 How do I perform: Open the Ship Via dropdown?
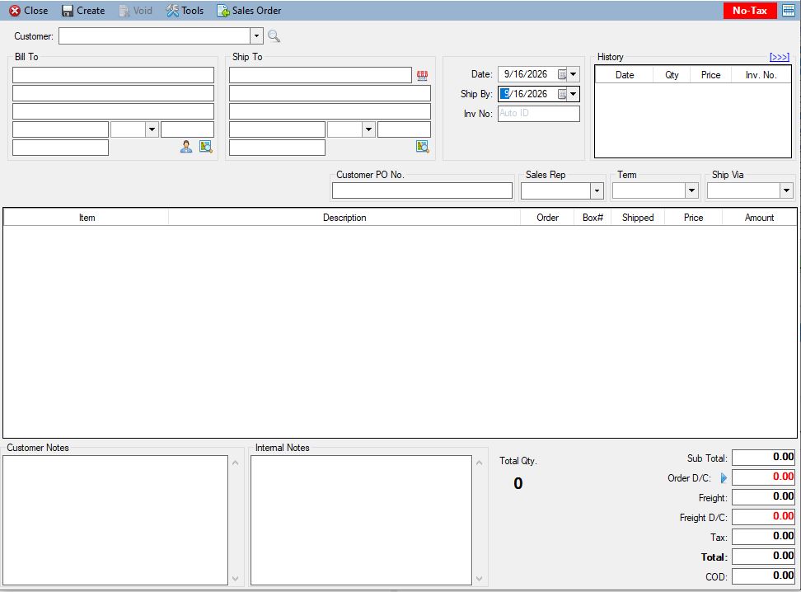tap(786, 190)
